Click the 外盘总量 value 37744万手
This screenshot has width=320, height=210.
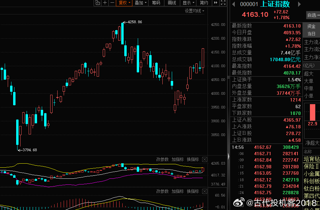[289, 93]
